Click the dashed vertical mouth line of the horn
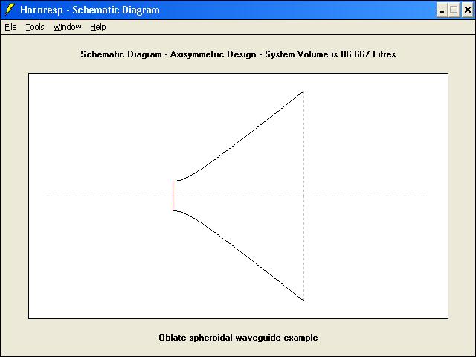 click(304, 196)
